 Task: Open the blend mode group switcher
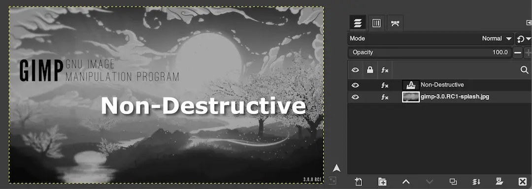click(524, 39)
